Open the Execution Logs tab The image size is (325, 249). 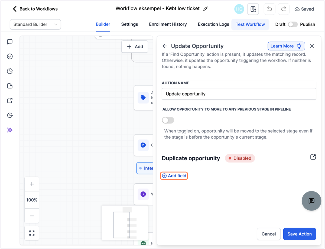coord(213,24)
